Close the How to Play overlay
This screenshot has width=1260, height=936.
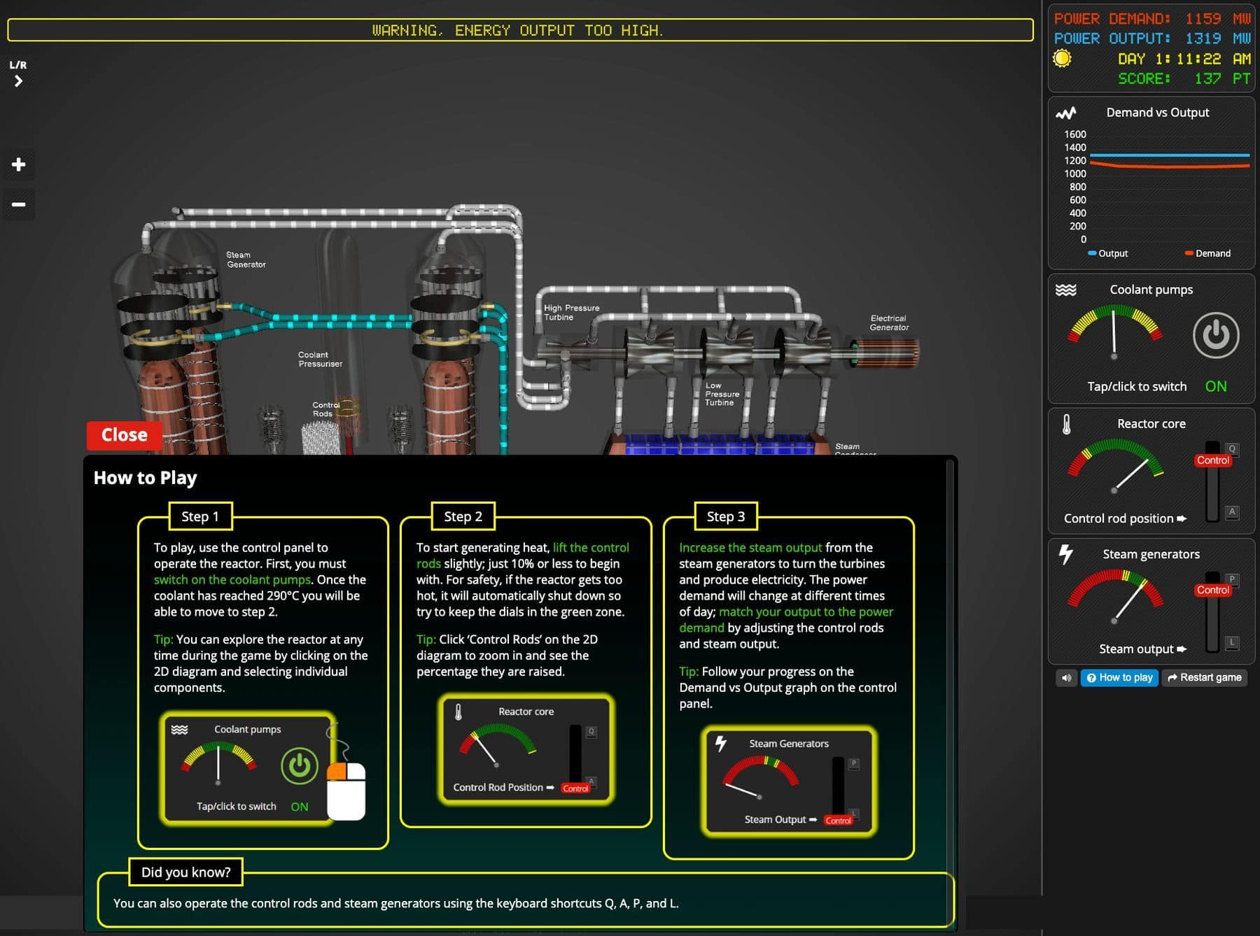tap(123, 434)
